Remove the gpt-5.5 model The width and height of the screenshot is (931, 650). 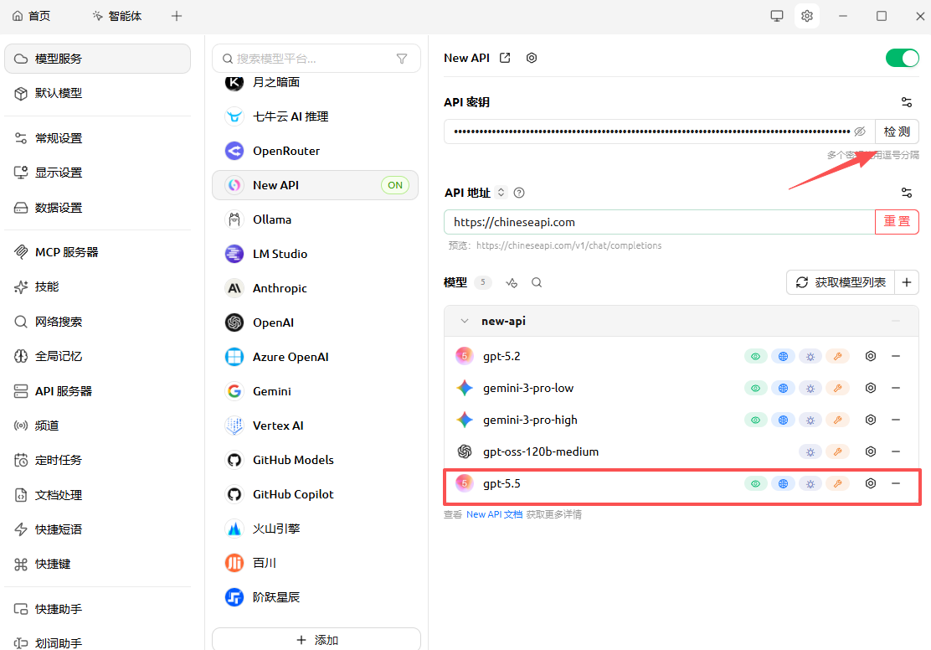(x=895, y=483)
